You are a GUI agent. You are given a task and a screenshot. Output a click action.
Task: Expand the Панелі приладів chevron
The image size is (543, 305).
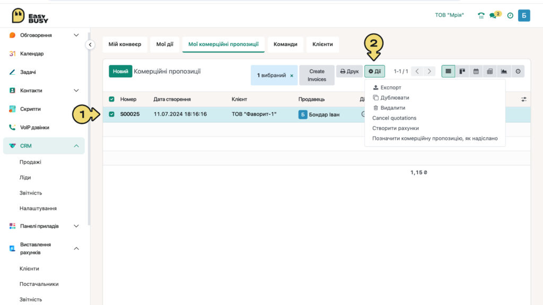[76, 226]
